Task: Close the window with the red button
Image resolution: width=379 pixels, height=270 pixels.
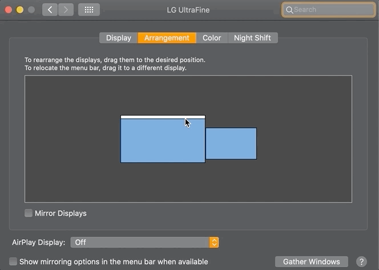Action: coord(9,10)
